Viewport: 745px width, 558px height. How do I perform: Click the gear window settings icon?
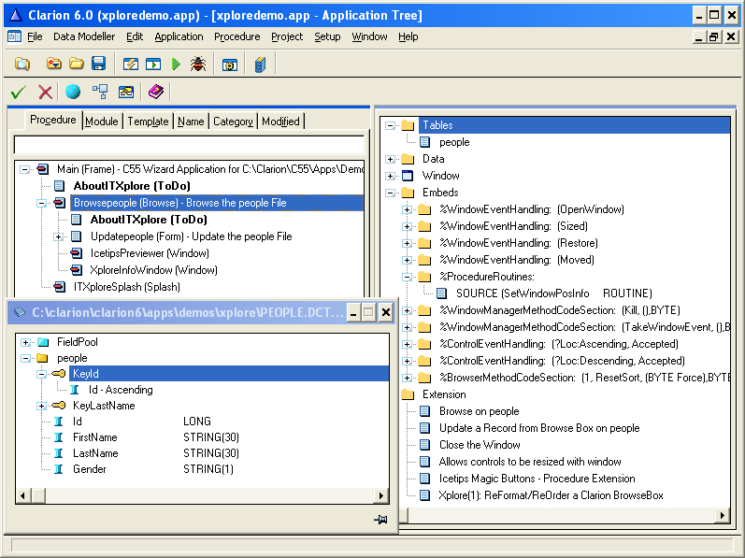pos(230,64)
